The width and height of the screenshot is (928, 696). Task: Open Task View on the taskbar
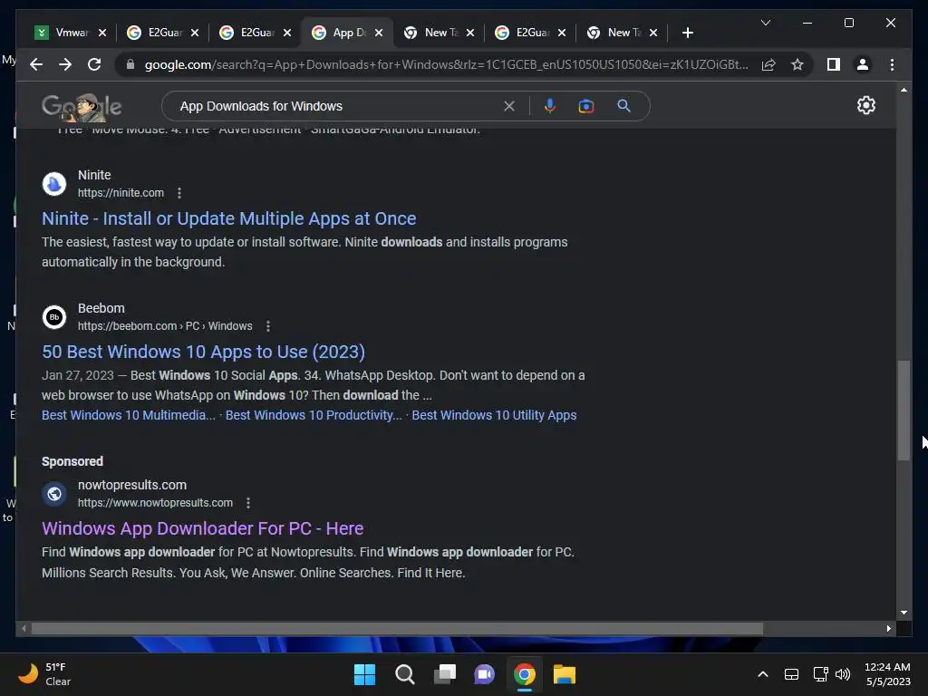[x=444, y=674]
